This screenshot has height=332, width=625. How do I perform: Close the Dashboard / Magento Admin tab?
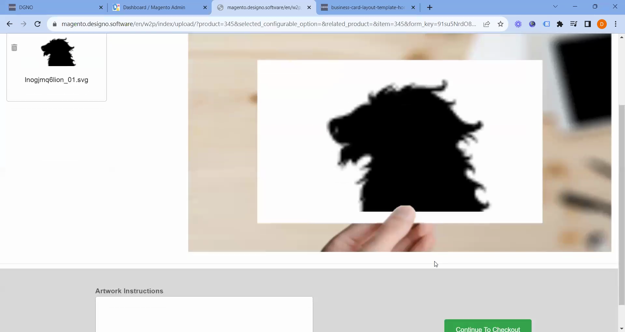tap(205, 7)
